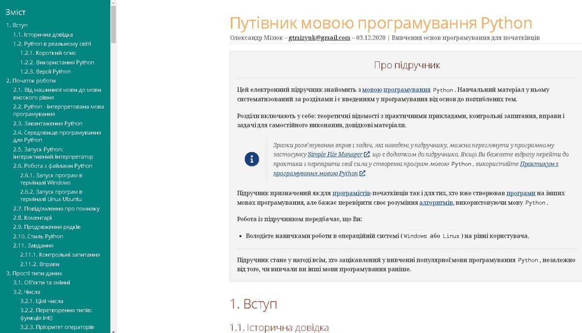Click sidebar scrollbar down arrow
Viewport: 582px width, 333px height.
click(113, 331)
